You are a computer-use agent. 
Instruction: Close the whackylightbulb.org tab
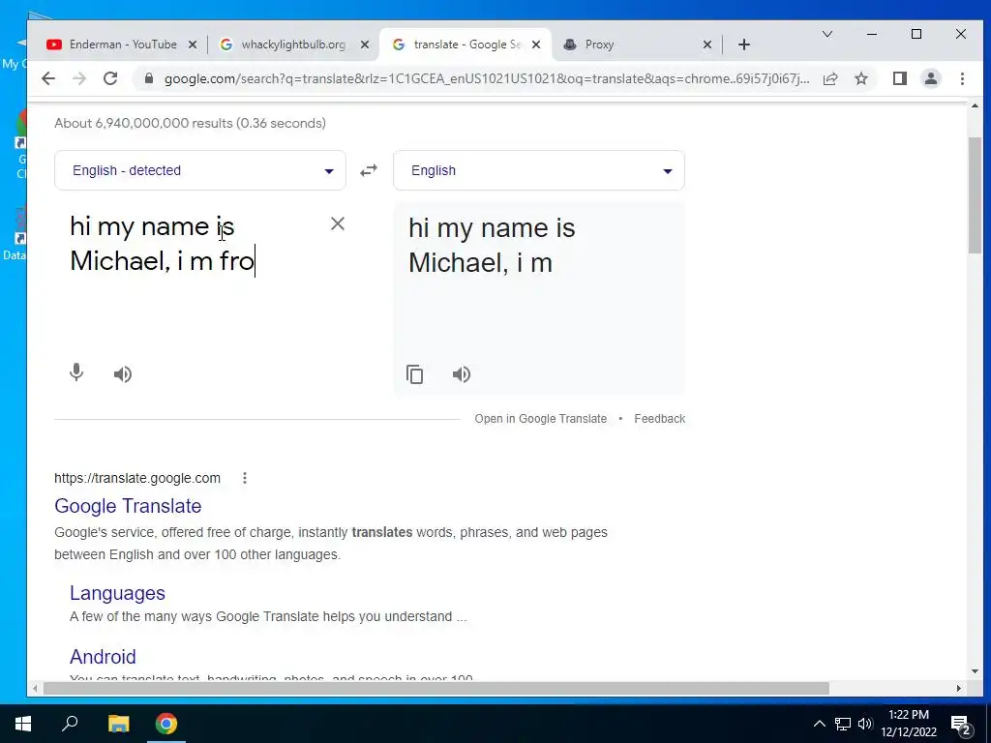pyautogui.click(x=365, y=45)
